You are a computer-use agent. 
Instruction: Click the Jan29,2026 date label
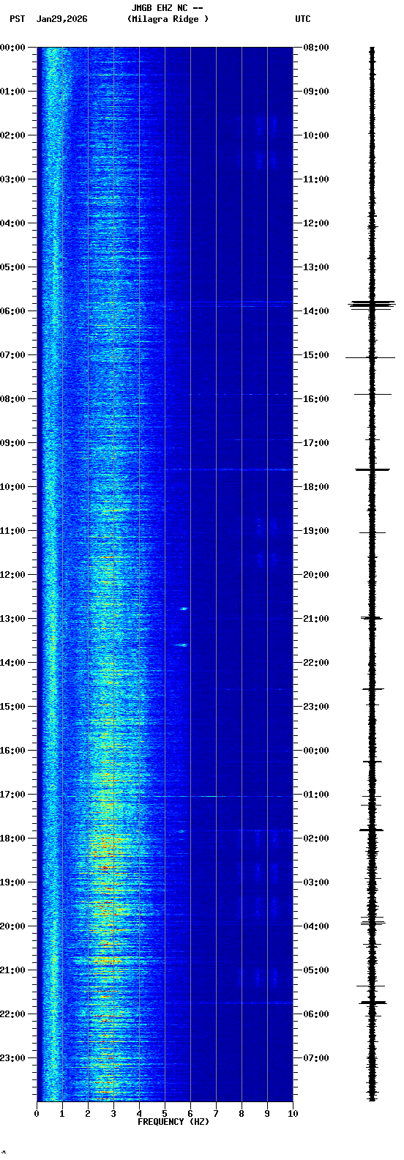point(61,19)
